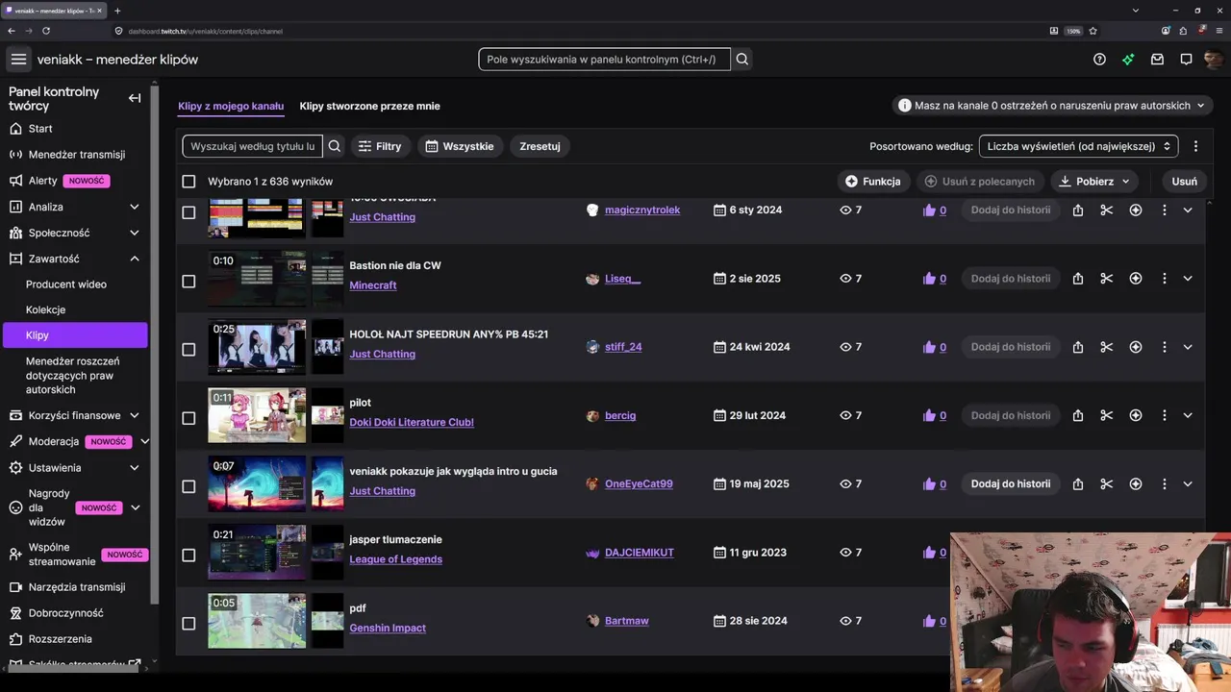Expand the Analiza sidebar section
The height and width of the screenshot is (692, 1231).
[x=135, y=207]
